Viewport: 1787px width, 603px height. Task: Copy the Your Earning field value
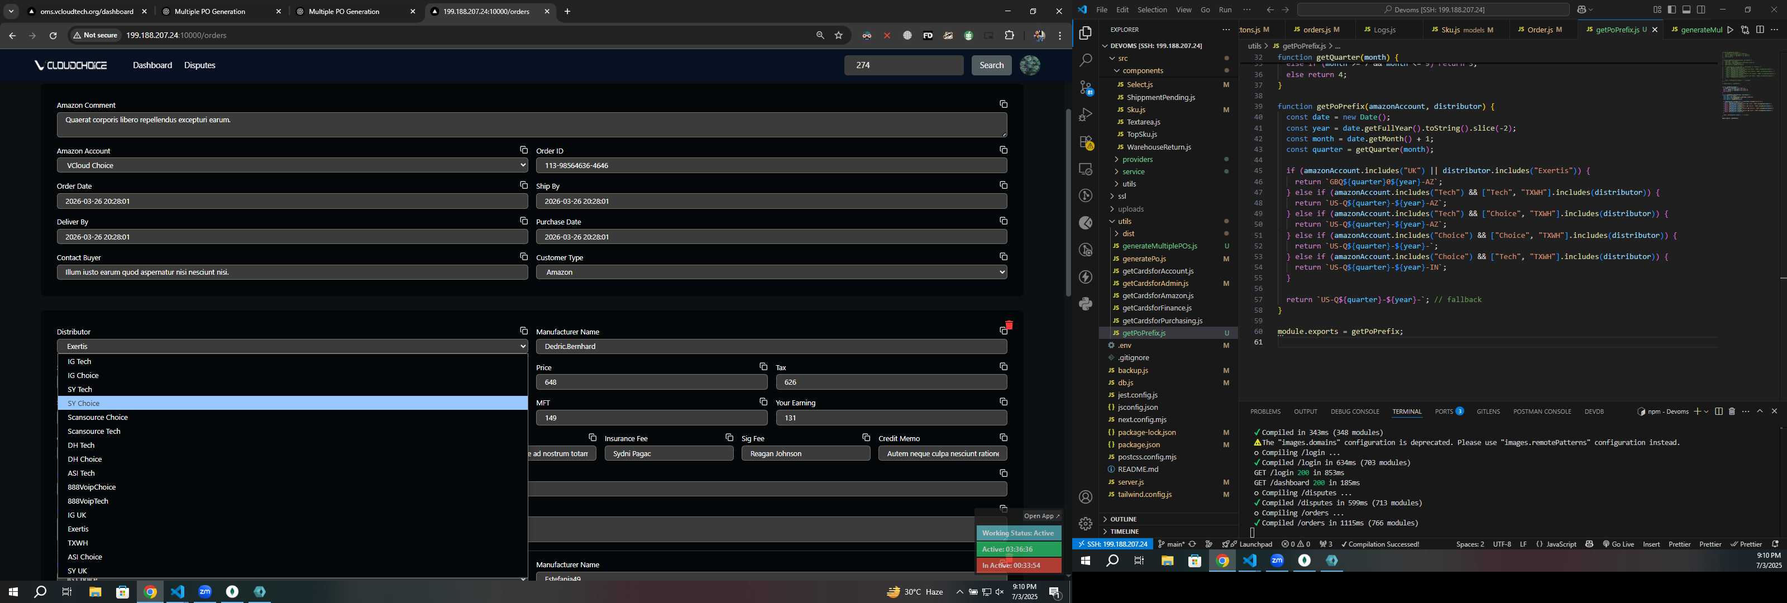(x=1003, y=402)
